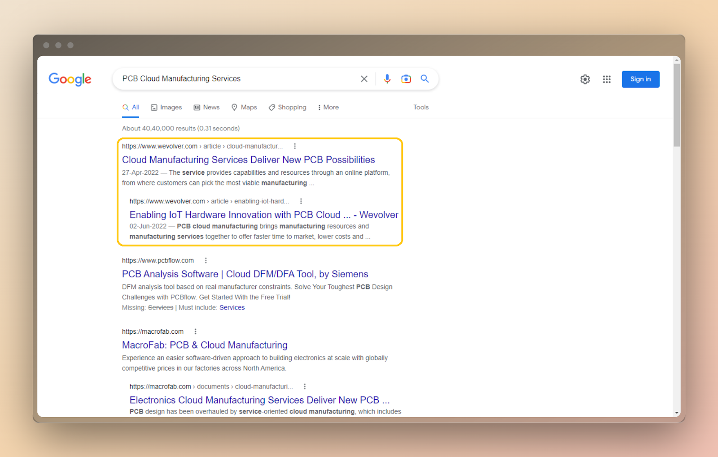Open the search Tools options

421,108
